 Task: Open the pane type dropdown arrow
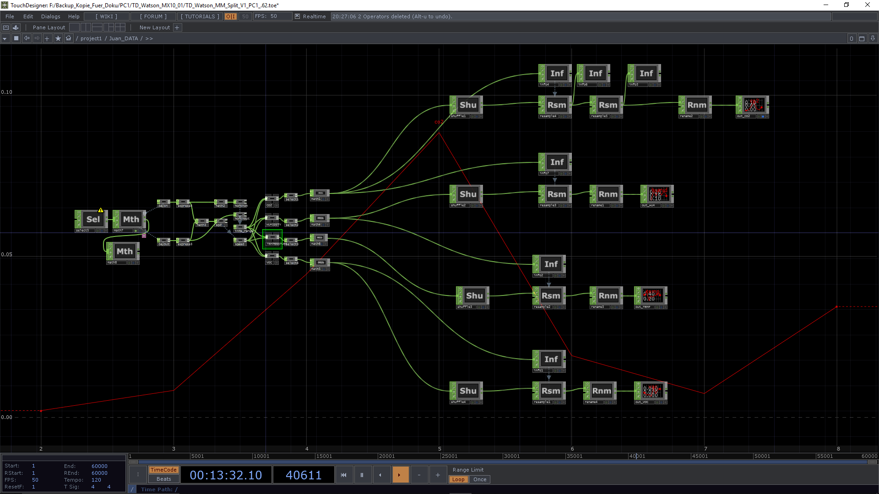click(x=5, y=38)
